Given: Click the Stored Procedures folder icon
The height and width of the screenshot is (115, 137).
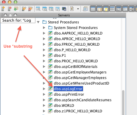Looking at the screenshot, I should point(44,22).
